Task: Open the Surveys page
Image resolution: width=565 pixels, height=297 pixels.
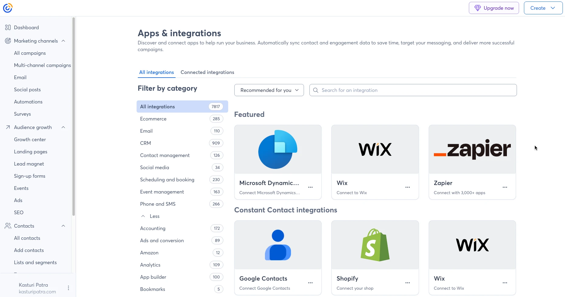Action: click(x=23, y=114)
